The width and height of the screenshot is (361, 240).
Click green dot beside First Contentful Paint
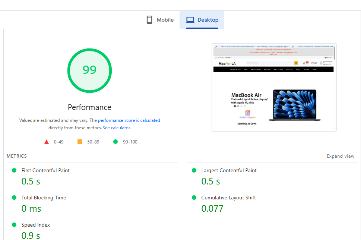click(14, 170)
